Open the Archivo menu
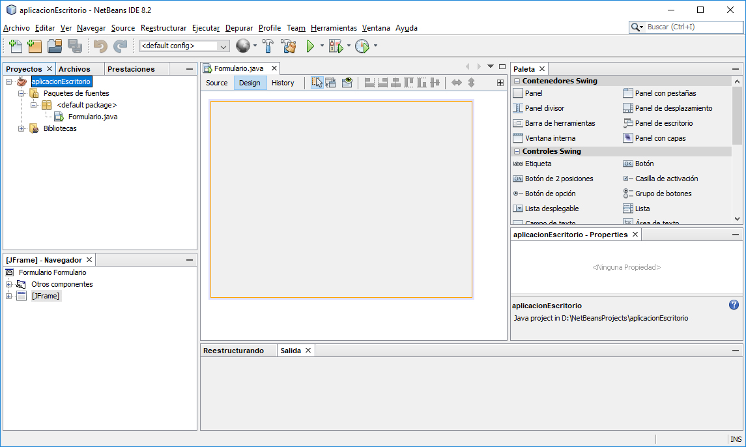The image size is (746, 447). pyautogui.click(x=17, y=28)
